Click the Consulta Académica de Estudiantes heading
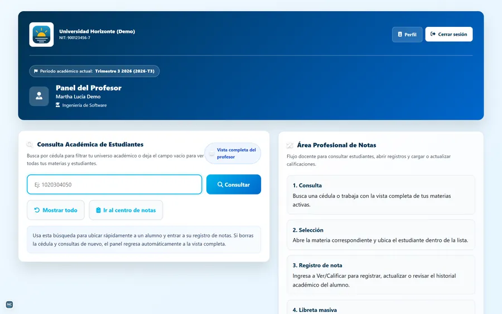This screenshot has width=502, height=314. tap(90, 144)
